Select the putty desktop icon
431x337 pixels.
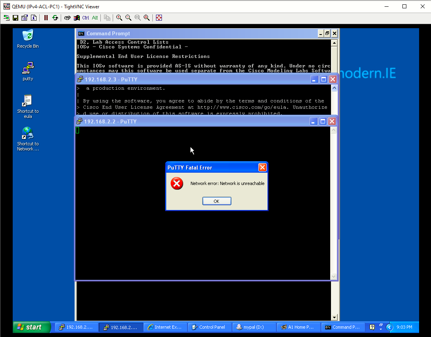click(x=28, y=71)
